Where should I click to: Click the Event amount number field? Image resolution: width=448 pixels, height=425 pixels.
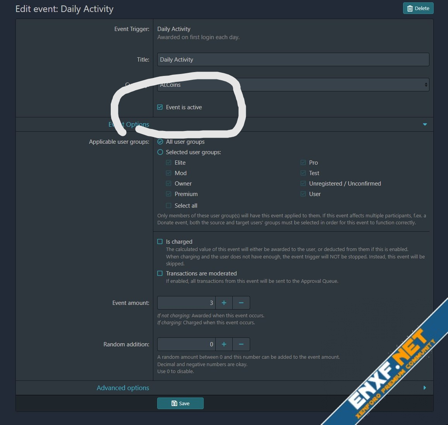tap(186, 303)
